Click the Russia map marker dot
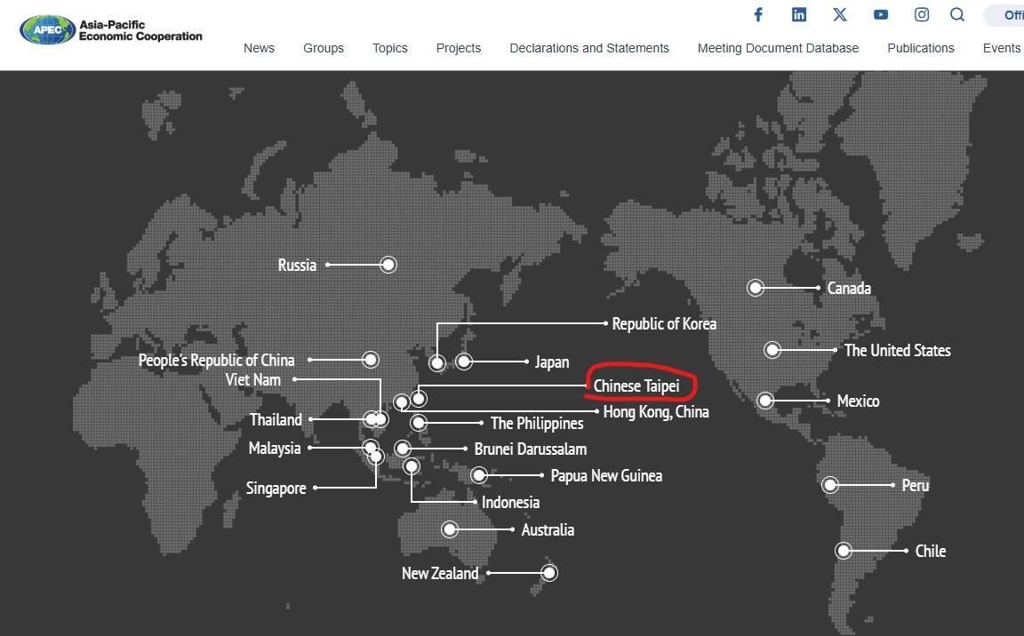This screenshot has width=1024, height=636. click(x=388, y=265)
